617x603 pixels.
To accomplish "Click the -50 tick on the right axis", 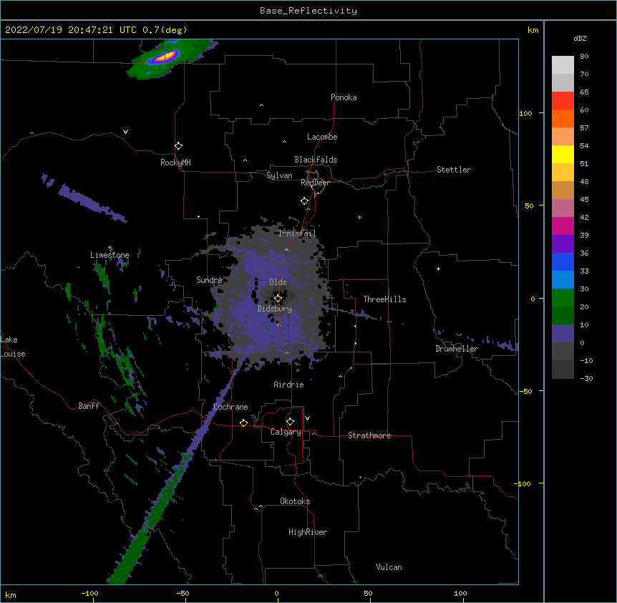I will tap(525, 391).
